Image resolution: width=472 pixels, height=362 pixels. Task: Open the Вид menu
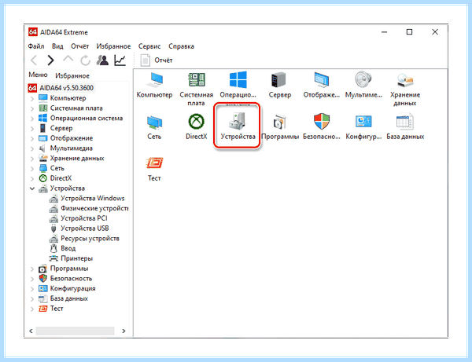point(57,46)
